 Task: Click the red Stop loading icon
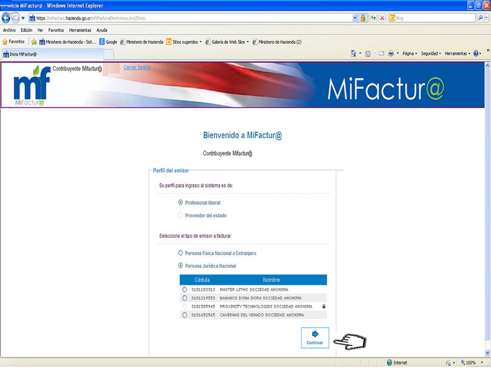tap(382, 18)
